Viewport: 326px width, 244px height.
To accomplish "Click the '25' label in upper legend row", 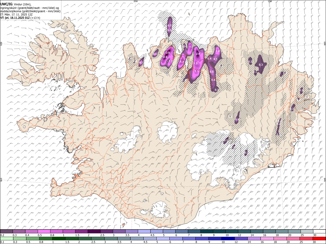I will tap(302, 235).
